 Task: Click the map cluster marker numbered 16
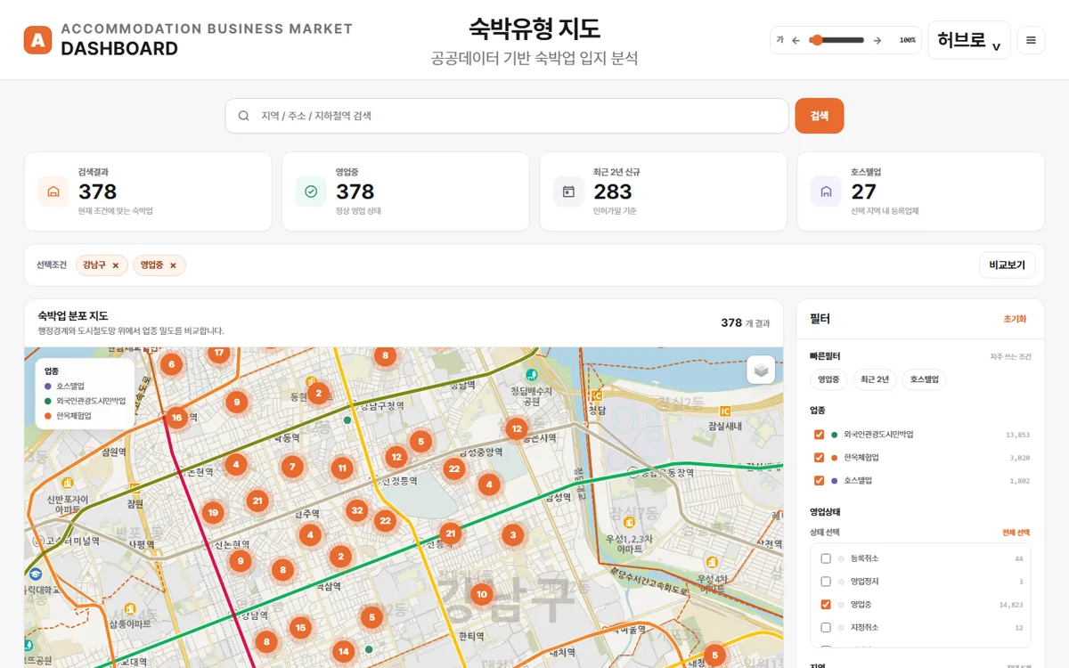[176, 418]
